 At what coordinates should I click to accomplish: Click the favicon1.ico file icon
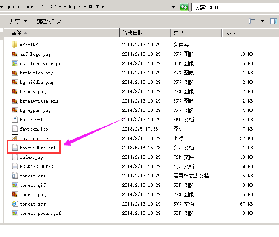point(15,138)
